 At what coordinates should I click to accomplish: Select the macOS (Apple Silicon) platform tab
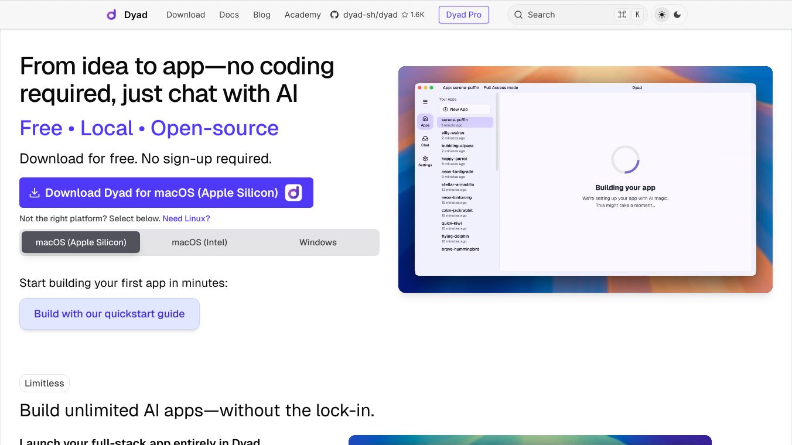point(81,242)
